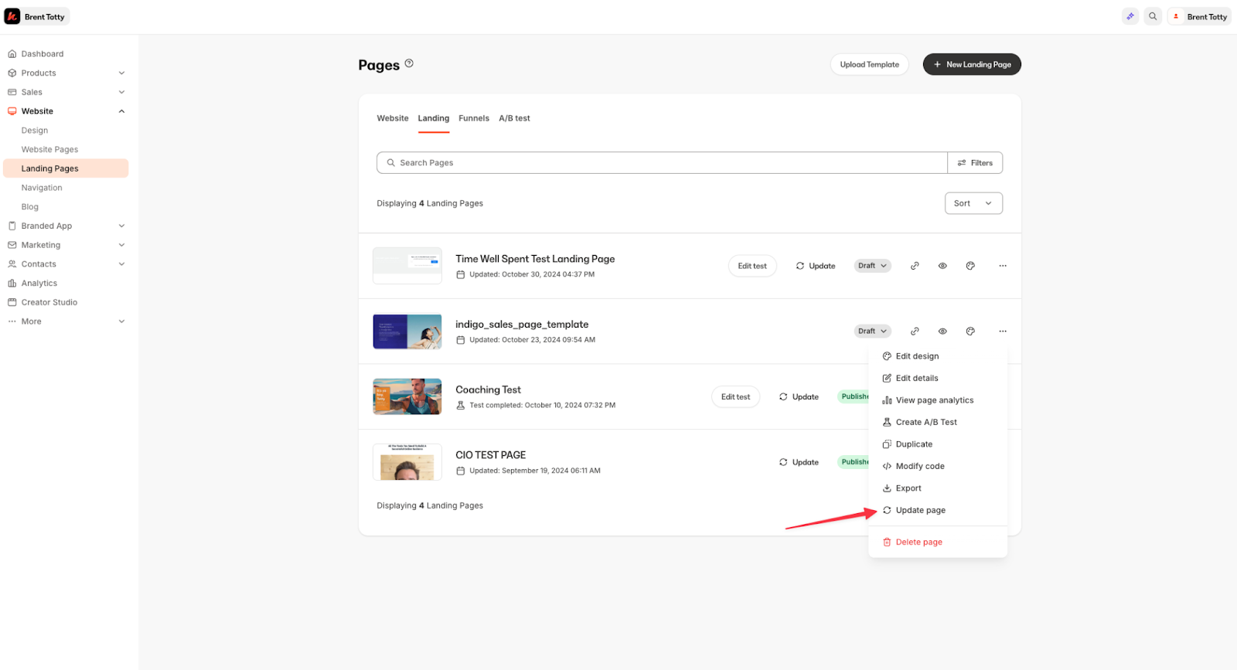Open Draft status dropdown for Time Well Spent
This screenshot has height=670, width=1237.
point(872,266)
